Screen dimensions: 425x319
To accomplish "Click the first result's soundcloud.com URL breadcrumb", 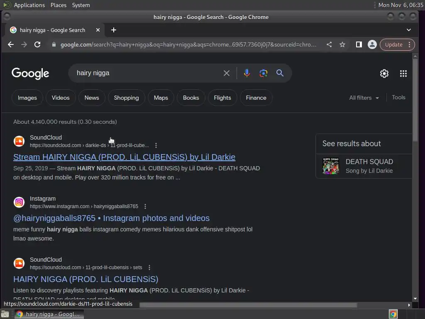I will click(x=89, y=145).
